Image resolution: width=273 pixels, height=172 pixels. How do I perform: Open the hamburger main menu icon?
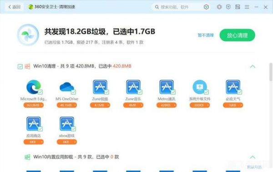pos(247,7)
